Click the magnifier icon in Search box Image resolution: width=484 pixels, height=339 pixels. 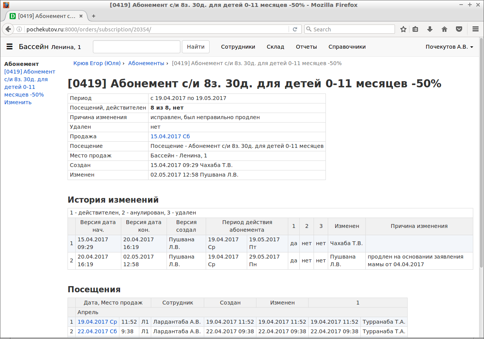[309, 29]
